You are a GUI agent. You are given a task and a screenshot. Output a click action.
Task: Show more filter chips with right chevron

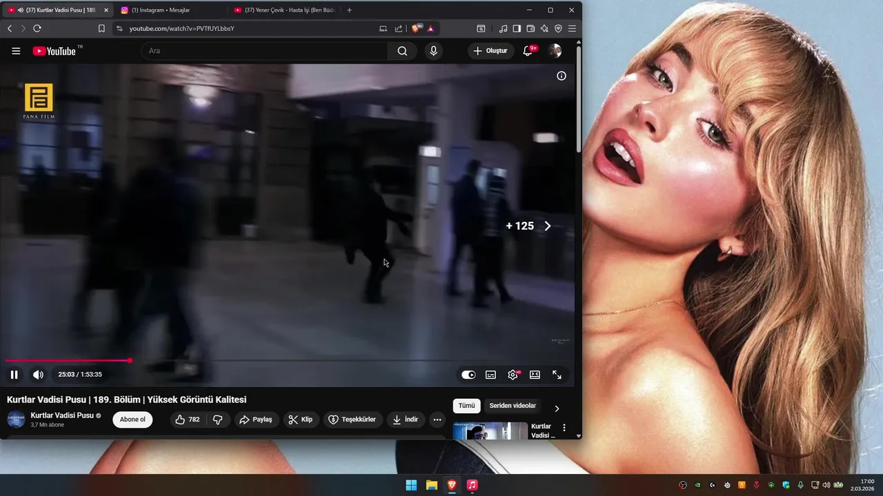coord(557,409)
